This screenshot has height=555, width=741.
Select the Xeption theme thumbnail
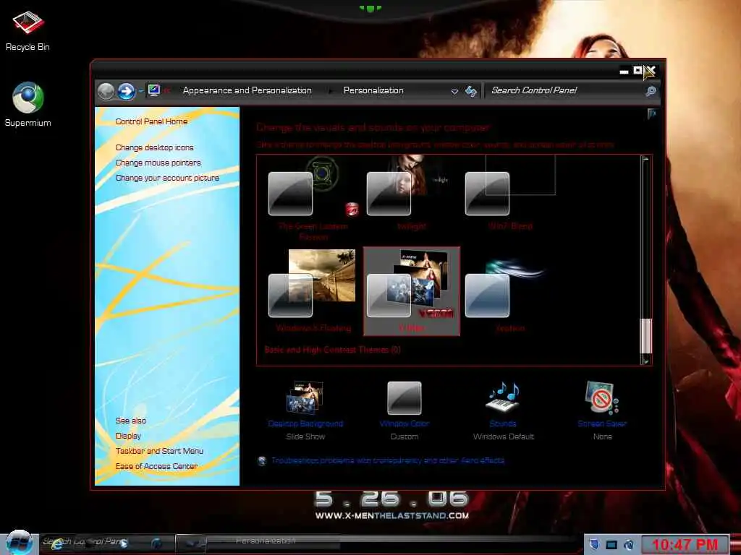[x=510, y=291]
